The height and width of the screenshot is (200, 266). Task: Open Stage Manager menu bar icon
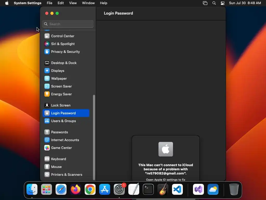(x=205, y=3)
